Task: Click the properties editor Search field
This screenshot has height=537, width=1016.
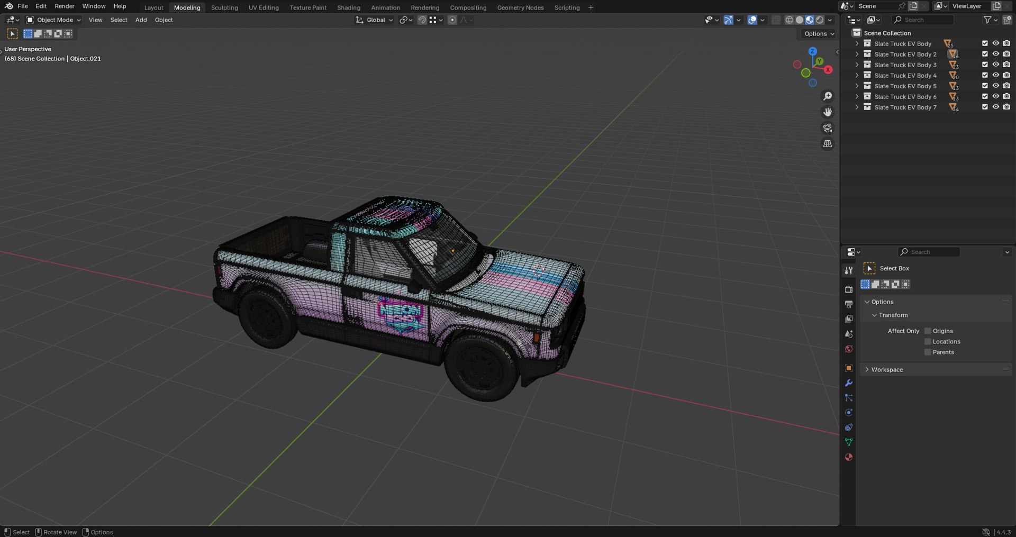Action: tap(929, 252)
